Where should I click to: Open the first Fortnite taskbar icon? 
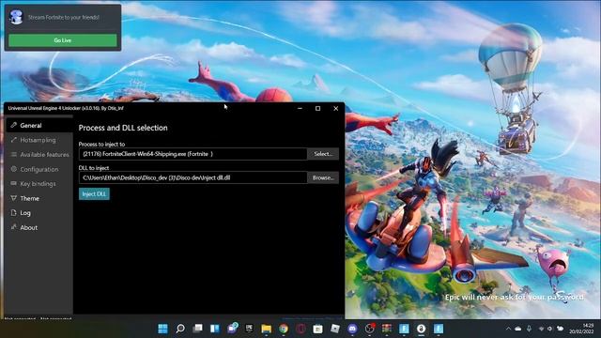404,329
